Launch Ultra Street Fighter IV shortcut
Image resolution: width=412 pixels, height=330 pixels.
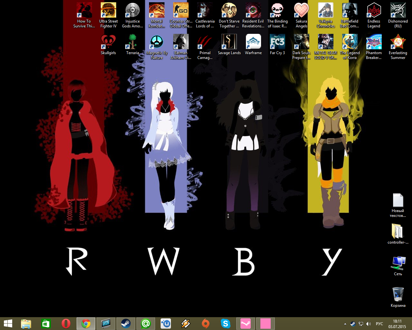coord(108,15)
